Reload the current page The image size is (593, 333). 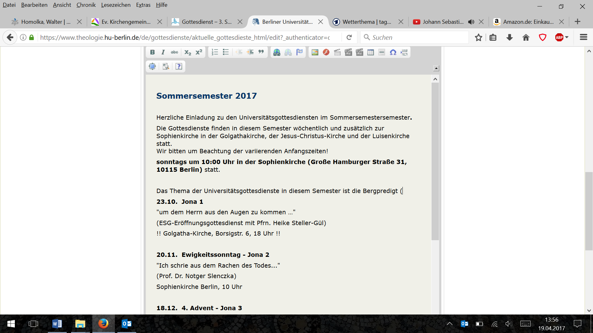click(349, 37)
